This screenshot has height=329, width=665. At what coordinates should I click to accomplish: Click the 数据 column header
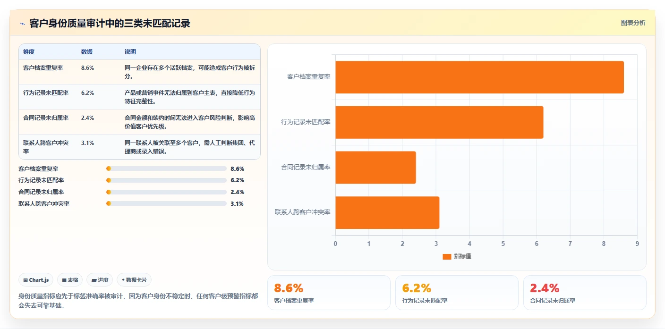tap(87, 52)
